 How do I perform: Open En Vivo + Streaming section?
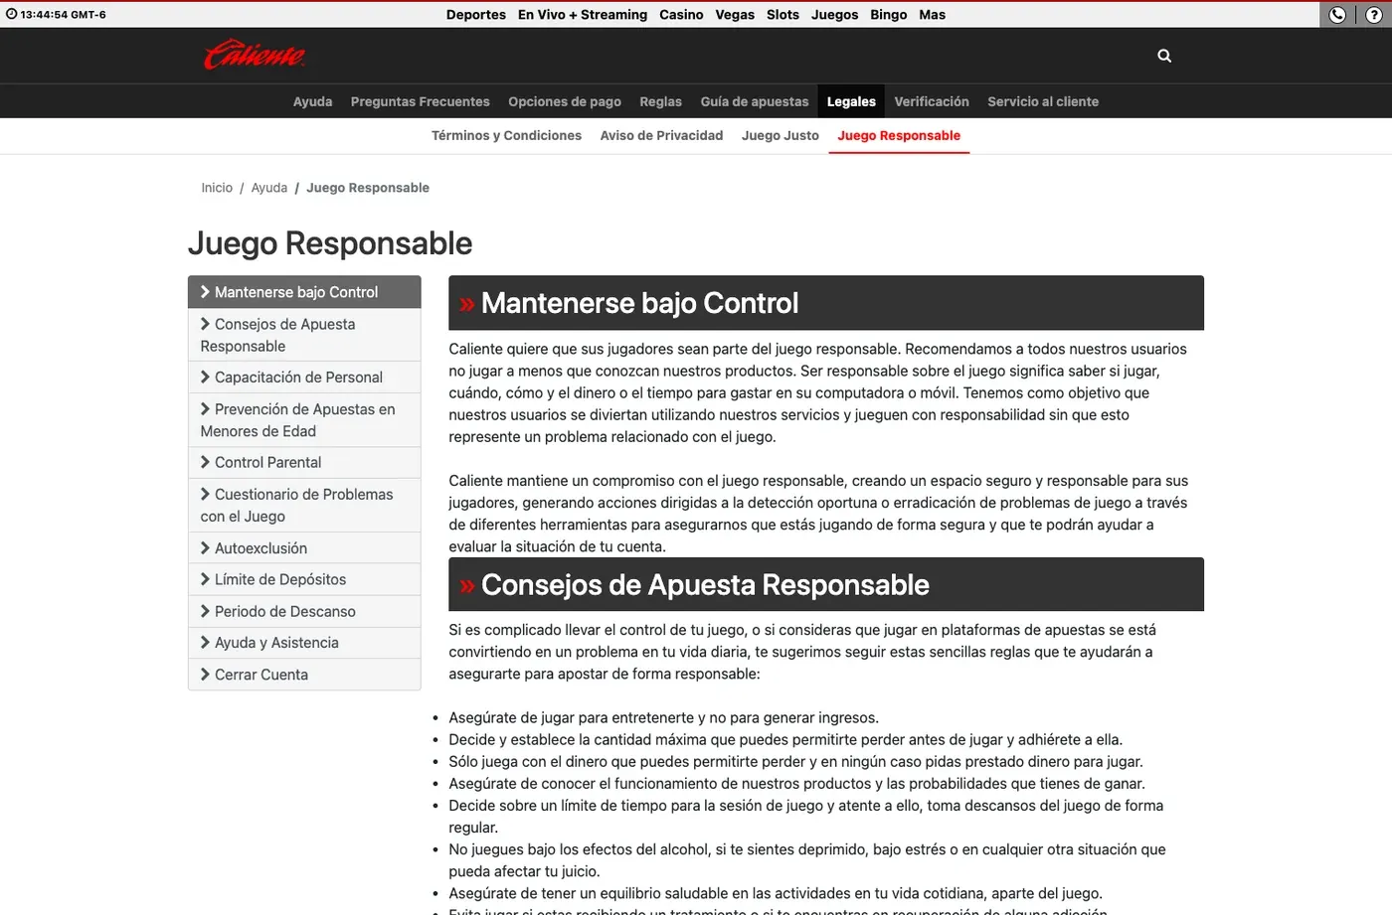tap(583, 14)
